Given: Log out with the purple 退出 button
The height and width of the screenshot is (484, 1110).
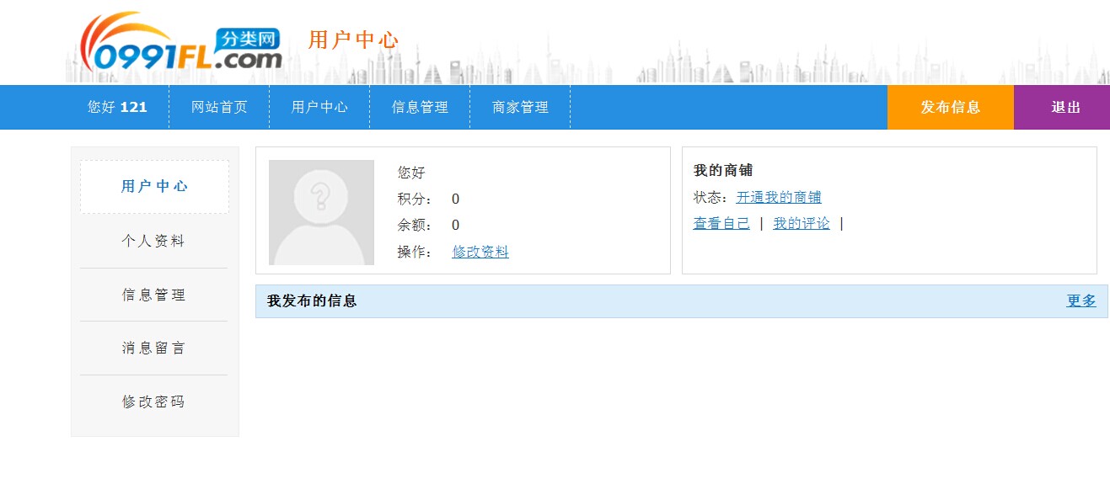Looking at the screenshot, I should (x=1065, y=108).
